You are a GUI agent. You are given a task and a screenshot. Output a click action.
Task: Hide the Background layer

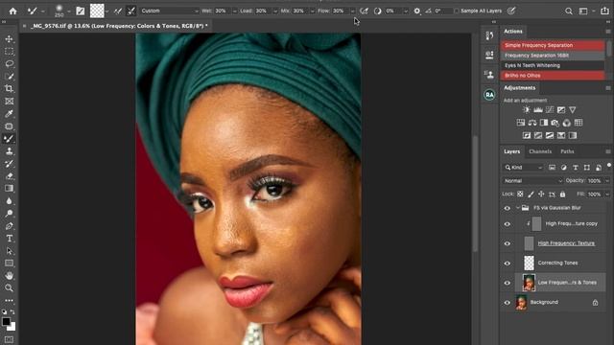coord(508,303)
